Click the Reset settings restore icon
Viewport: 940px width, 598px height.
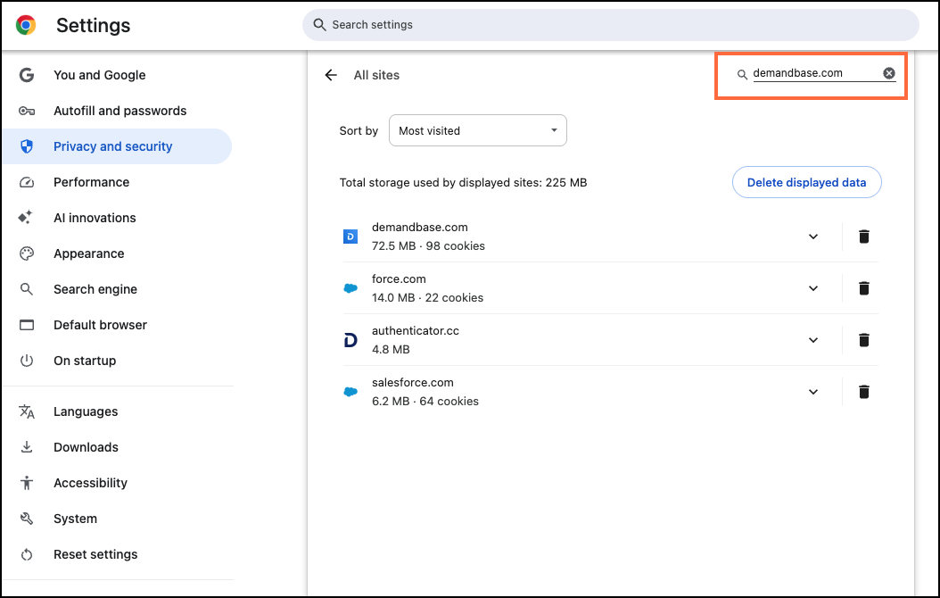tap(27, 554)
